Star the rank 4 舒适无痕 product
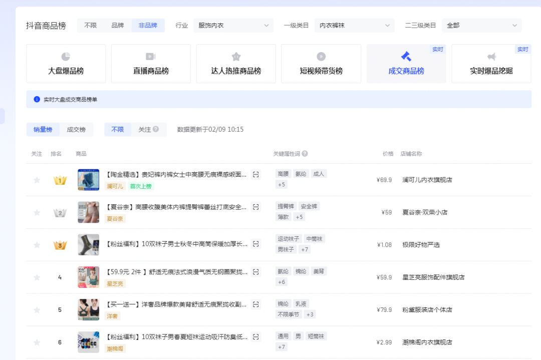541x360 pixels. pos(37,276)
